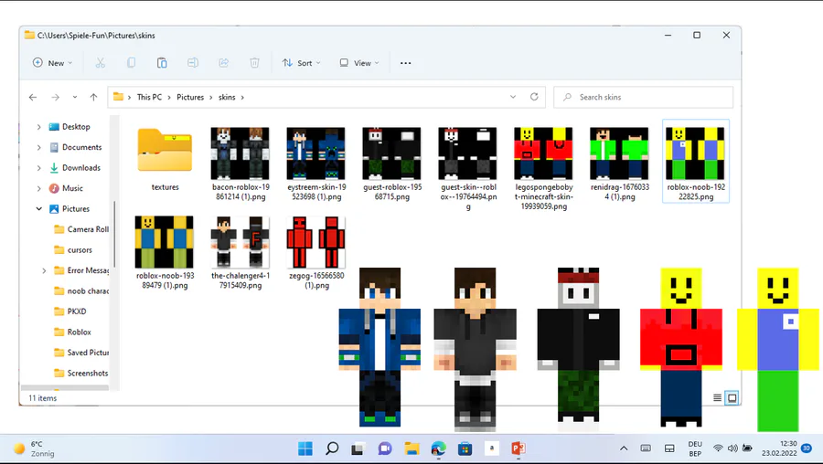This screenshot has width=823, height=464.
Task: Open the weather widget 6°C Zonnig
Action: 35,448
